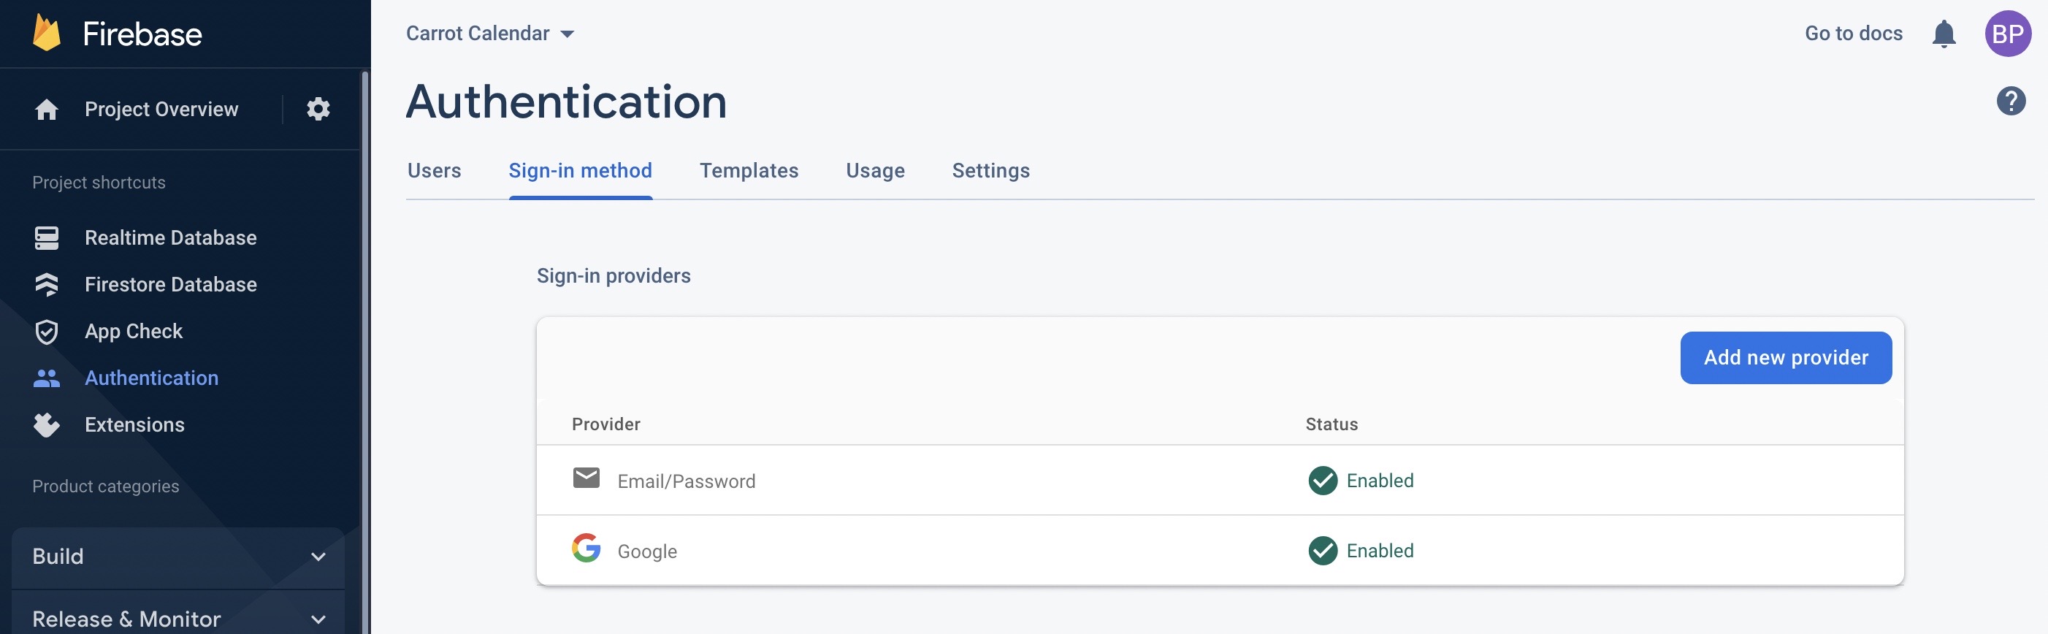Click Email/Password enabled checkmark icon
The image size is (2048, 634).
pyautogui.click(x=1322, y=481)
